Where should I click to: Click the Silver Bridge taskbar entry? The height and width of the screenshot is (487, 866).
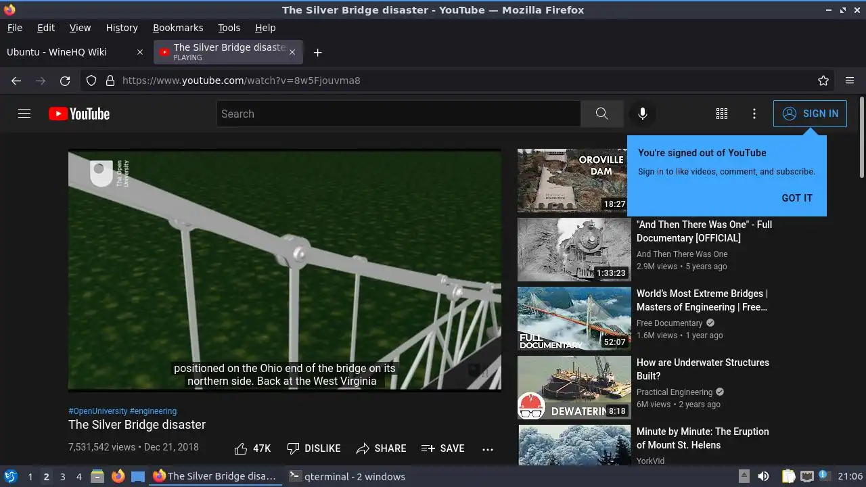point(215,476)
